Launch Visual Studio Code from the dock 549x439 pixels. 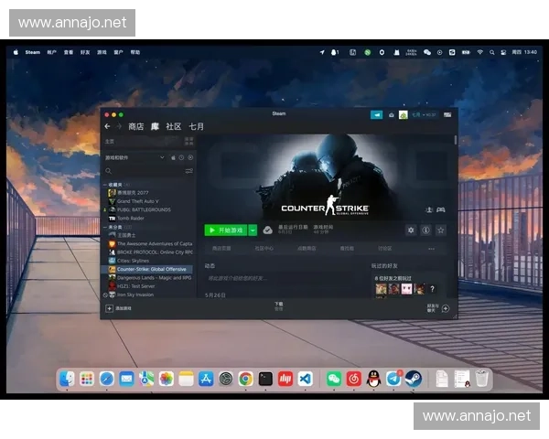[305, 378]
